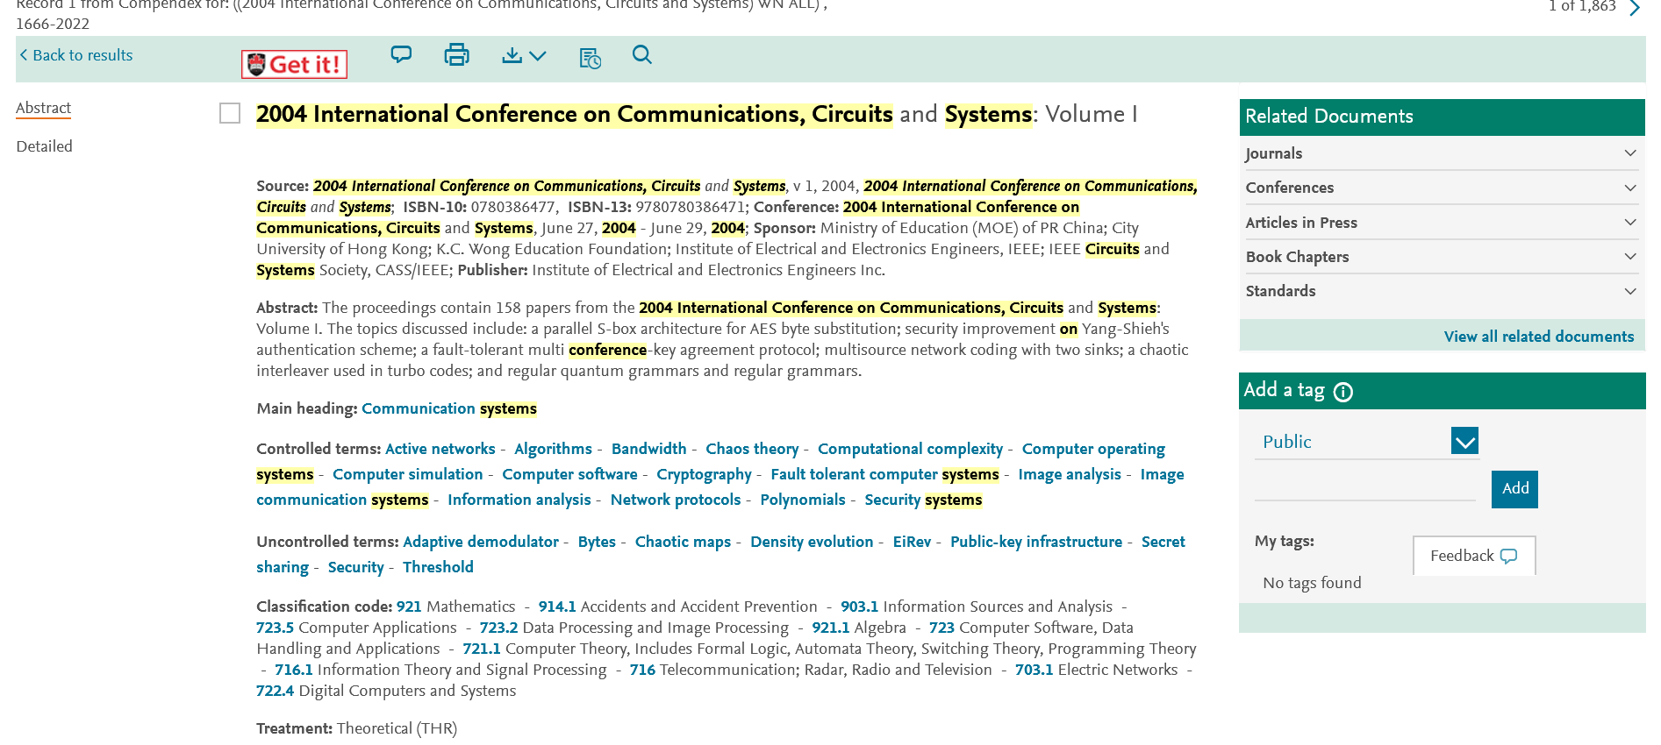The width and height of the screenshot is (1661, 745).
Task: Expand the Articles in Press section
Action: (x=1442, y=223)
